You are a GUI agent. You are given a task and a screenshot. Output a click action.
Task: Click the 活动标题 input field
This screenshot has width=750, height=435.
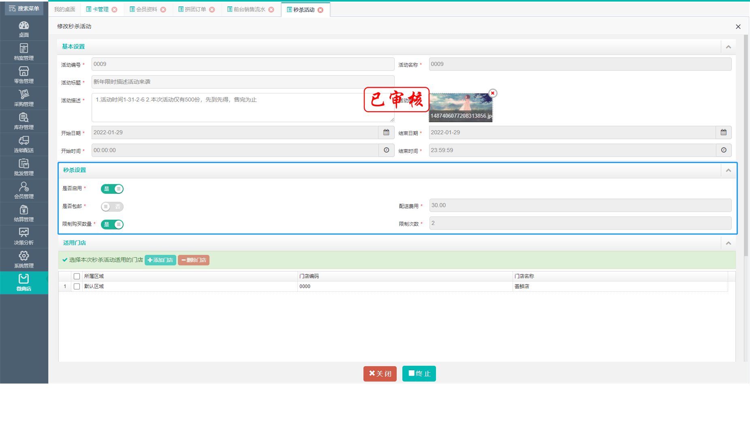pos(243,82)
